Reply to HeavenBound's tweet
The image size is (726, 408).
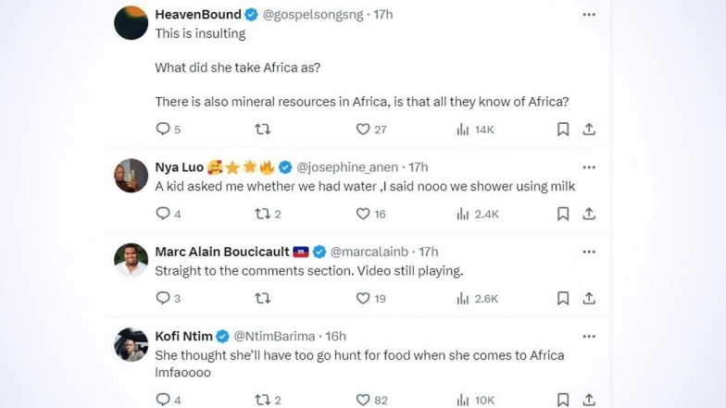pyautogui.click(x=163, y=130)
